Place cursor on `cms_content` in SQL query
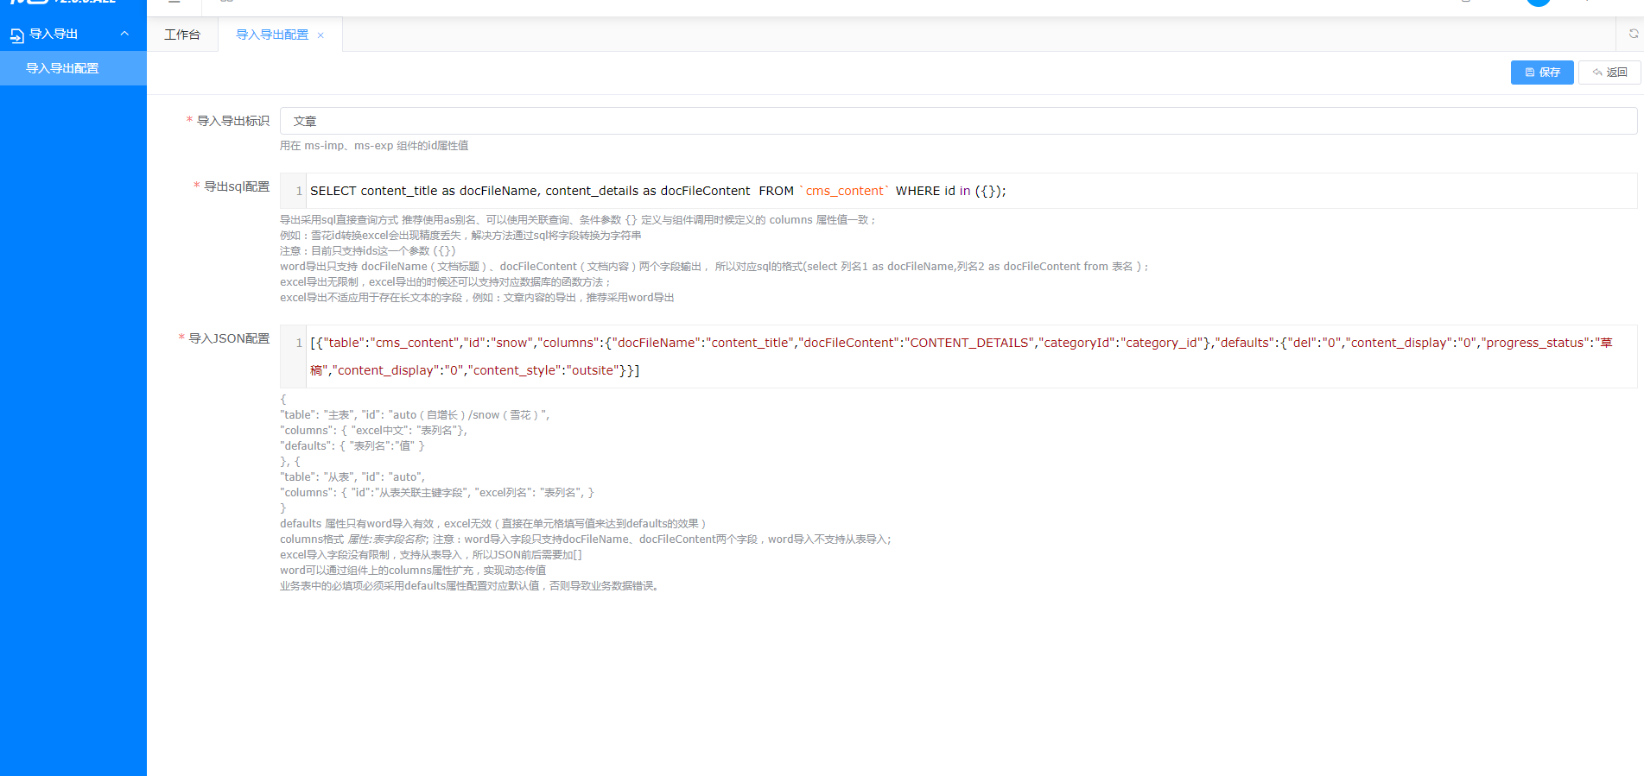 (x=845, y=191)
